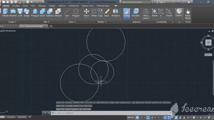Select the Presspull tool
Screen dimensions: 214x120
[35, 13]
